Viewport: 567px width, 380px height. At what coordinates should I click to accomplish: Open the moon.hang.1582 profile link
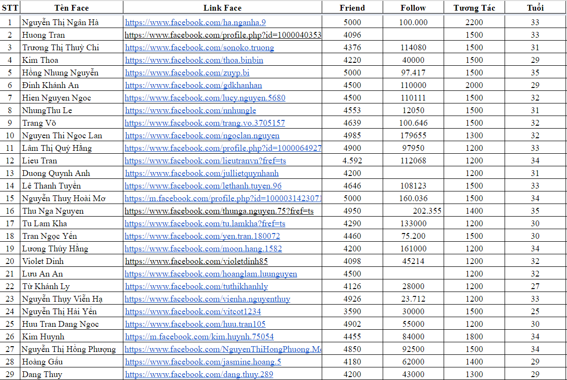click(203, 248)
